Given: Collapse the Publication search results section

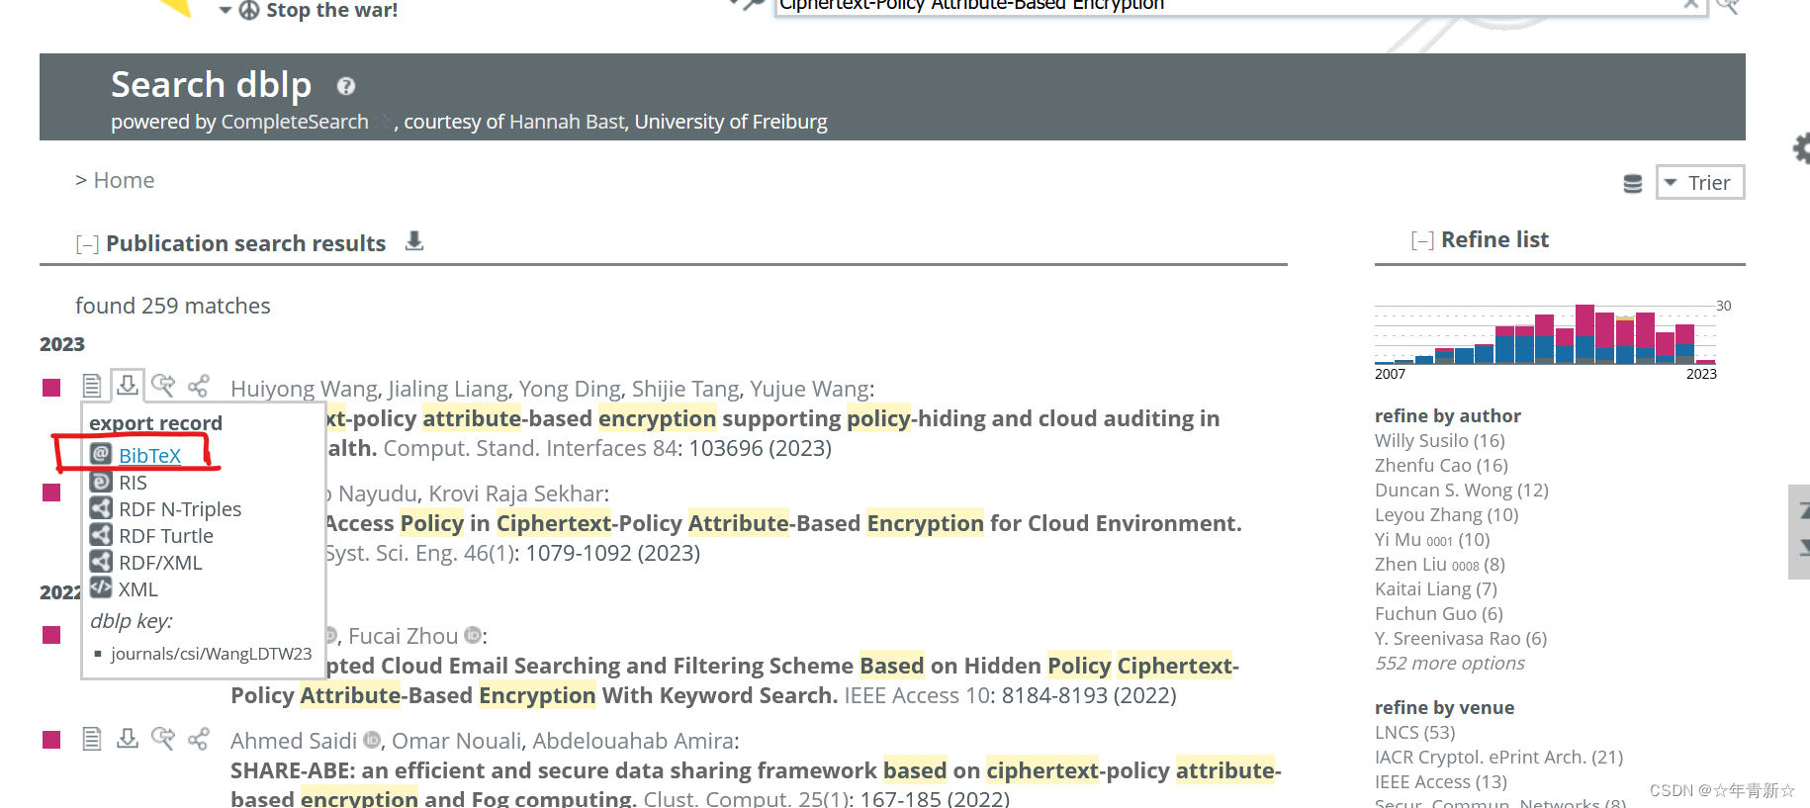Looking at the screenshot, I should 87,244.
